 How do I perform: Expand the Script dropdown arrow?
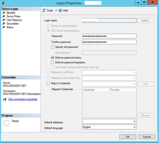tap(56, 10)
